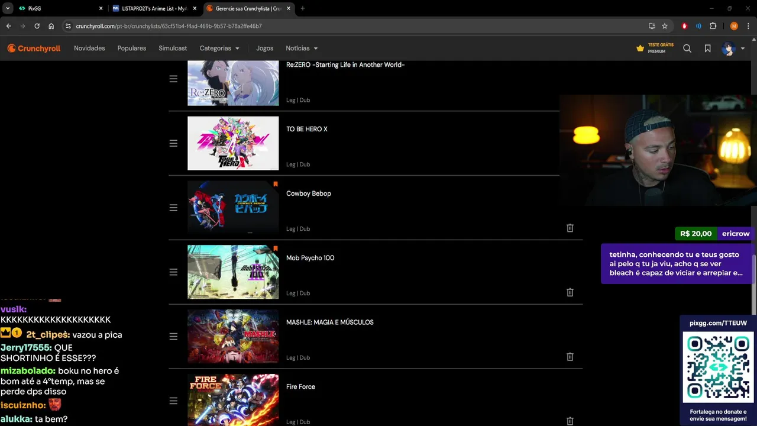Grab the Cowboy Bebop reorder handle
The image size is (757, 426).
173,208
